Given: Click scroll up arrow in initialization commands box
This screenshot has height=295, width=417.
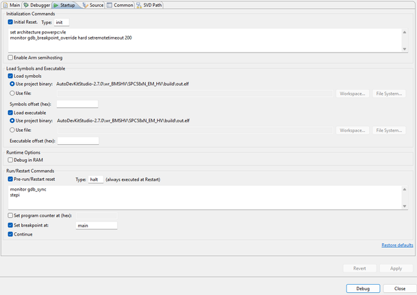Looking at the screenshot, I should pyautogui.click(x=405, y=32).
